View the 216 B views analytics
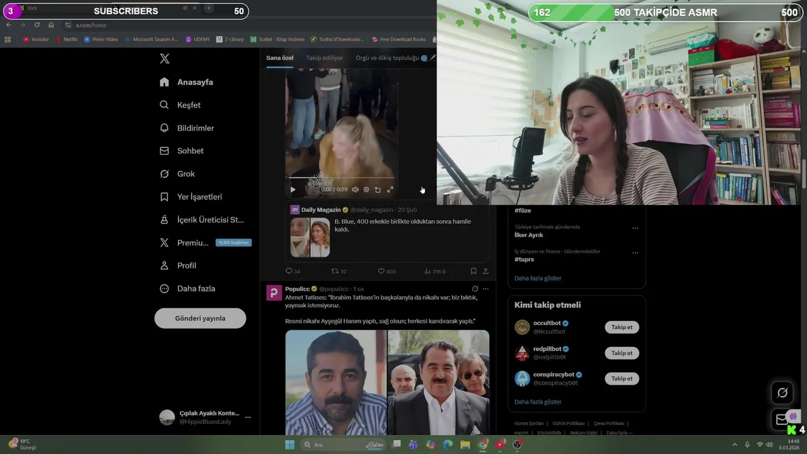 (434, 271)
